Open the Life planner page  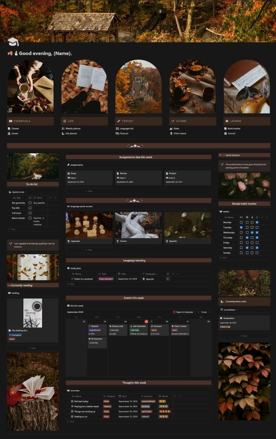(69, 134)
